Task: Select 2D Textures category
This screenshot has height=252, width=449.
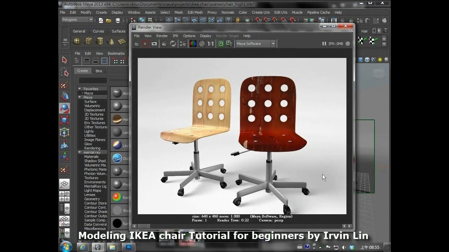Action: click(x=94, y=114)
